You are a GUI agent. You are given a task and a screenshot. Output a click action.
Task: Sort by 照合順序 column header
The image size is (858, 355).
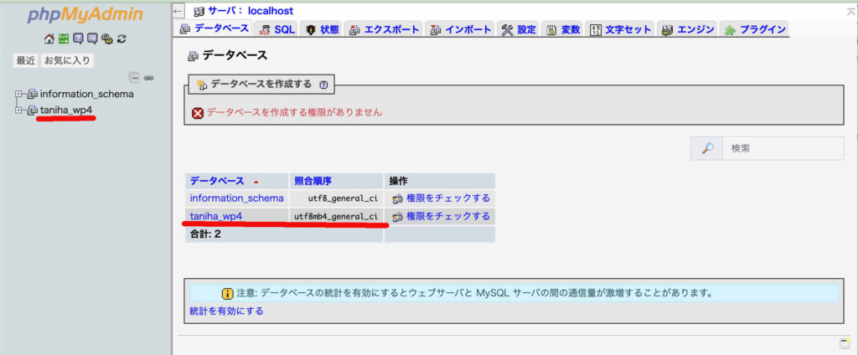pos(313,181)
